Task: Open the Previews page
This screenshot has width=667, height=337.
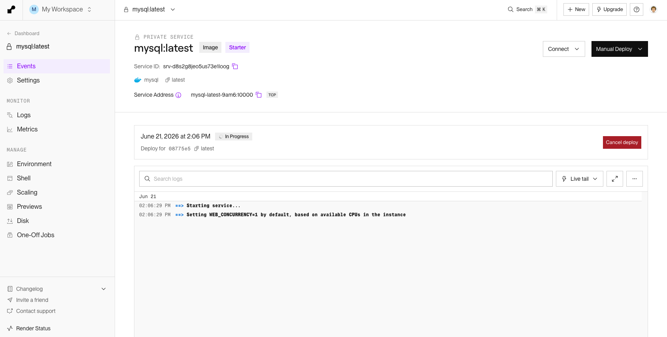Action: [57, 207]
